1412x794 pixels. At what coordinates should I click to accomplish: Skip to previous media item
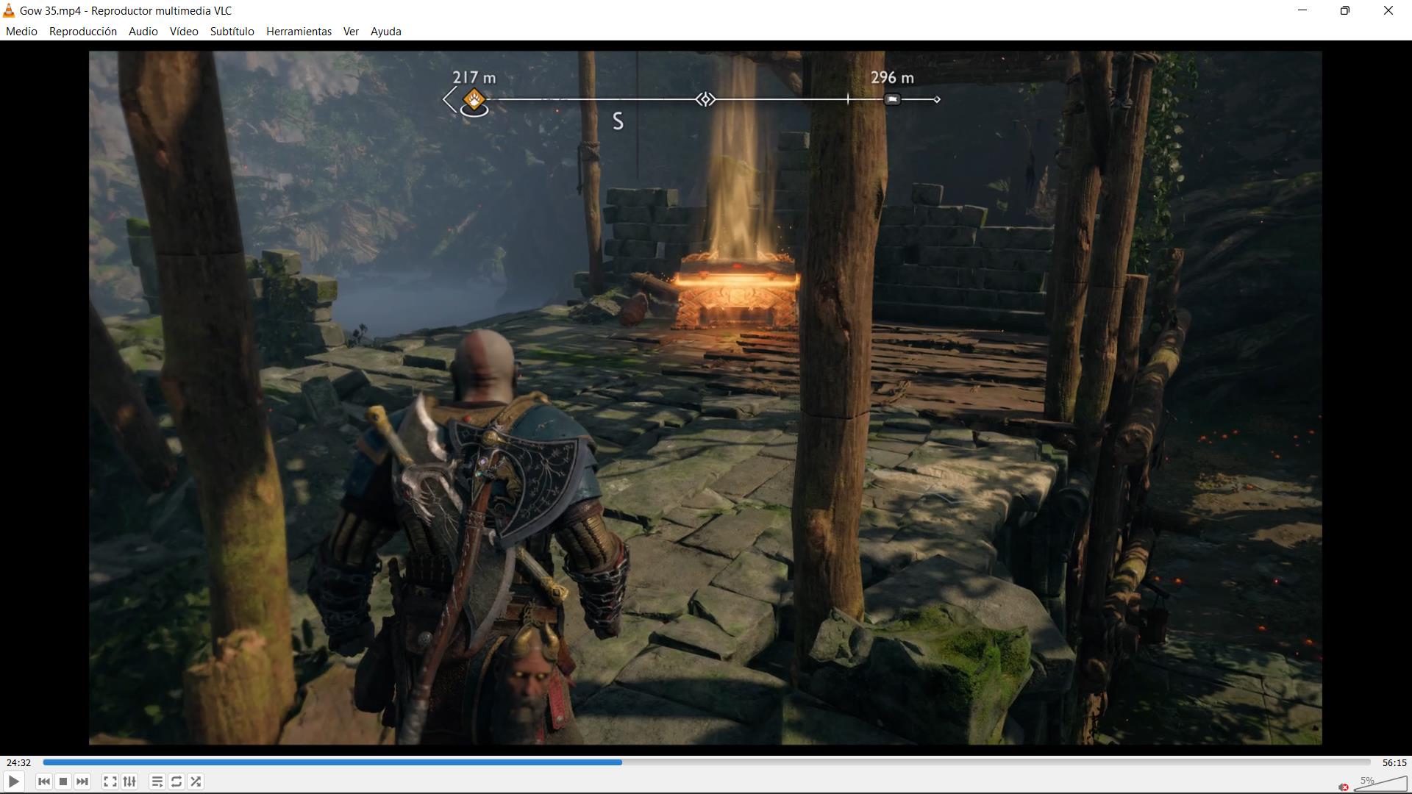[x=44, y=782]
